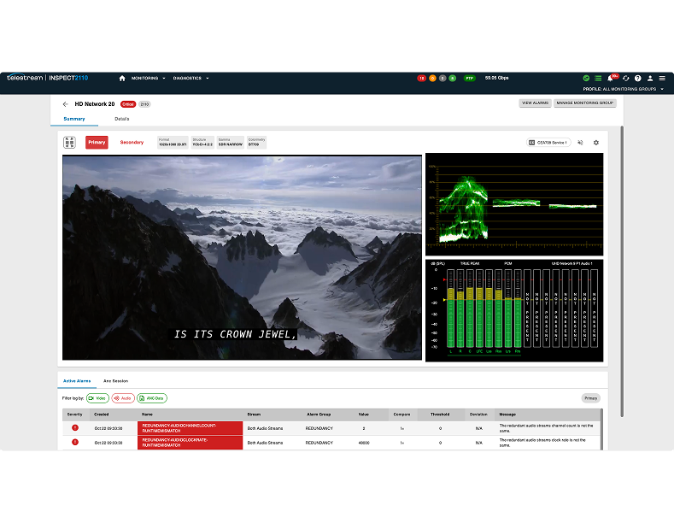Screen dimensions: 674x523
Task: Click the View Alarms button
Action: click(535, 103)
